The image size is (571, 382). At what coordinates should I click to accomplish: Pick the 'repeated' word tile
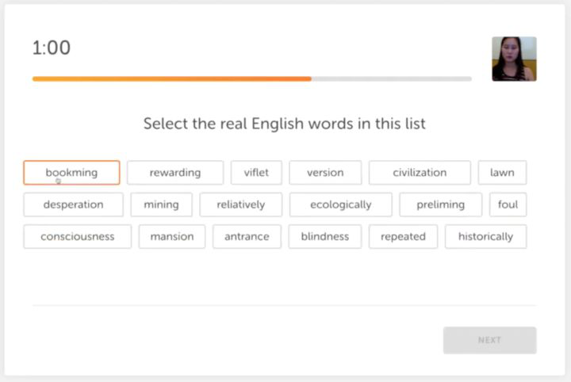(403, 236)
